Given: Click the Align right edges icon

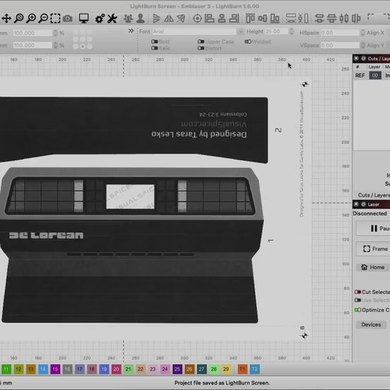Looking at the screenshot, I should coord(234,18).
